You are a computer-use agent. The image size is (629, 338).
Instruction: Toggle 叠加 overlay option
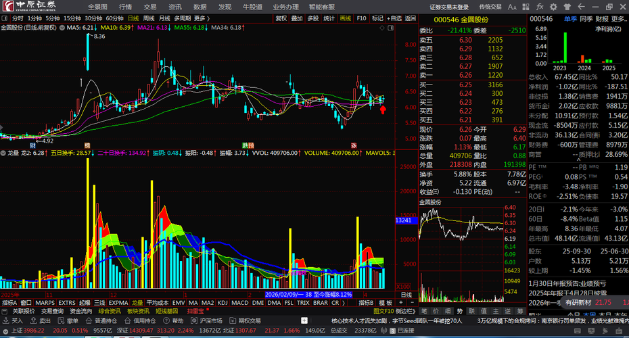[x=297, y=18]
